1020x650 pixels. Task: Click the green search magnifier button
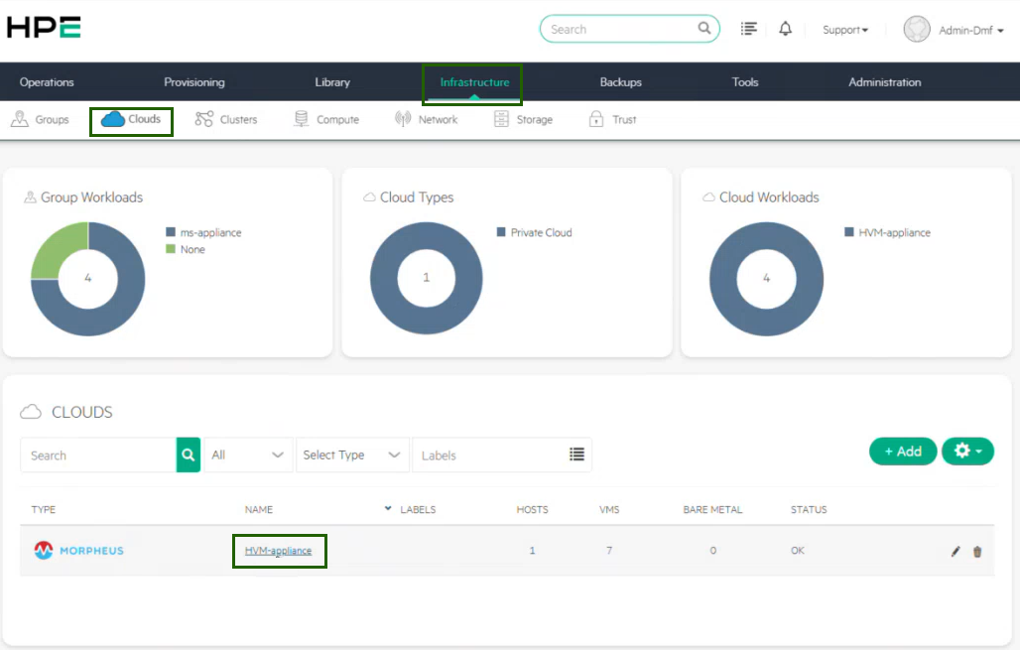click(x=189, y=455)
